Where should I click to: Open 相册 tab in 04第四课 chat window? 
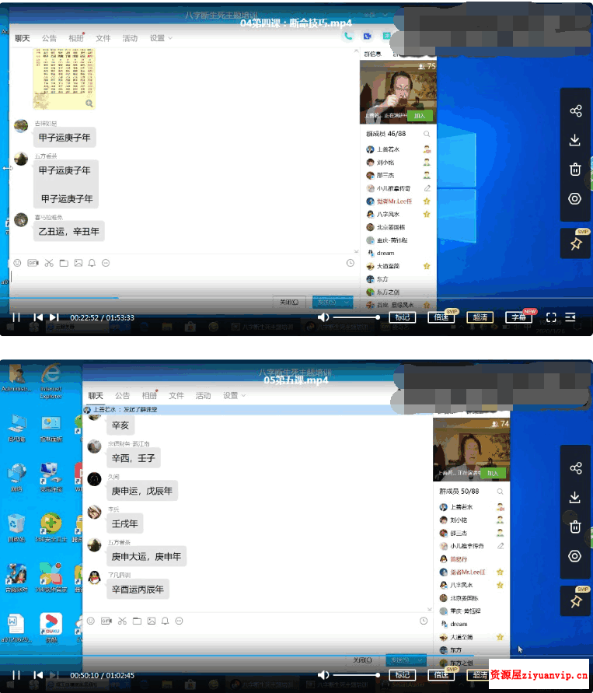pos(76,38)
